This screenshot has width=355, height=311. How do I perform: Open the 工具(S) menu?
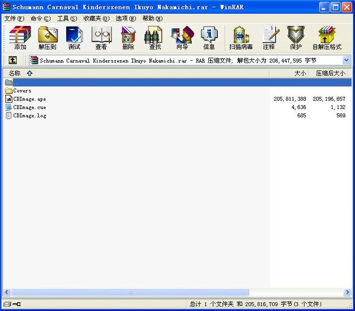tap(67, 18)
